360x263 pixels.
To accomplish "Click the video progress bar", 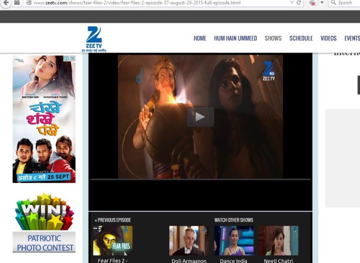I will tap(200, 179).
